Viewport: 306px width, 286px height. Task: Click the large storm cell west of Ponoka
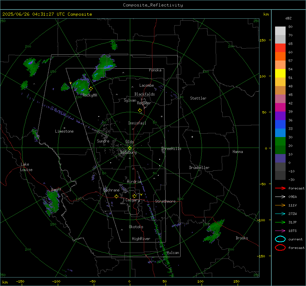click(103, 67)
